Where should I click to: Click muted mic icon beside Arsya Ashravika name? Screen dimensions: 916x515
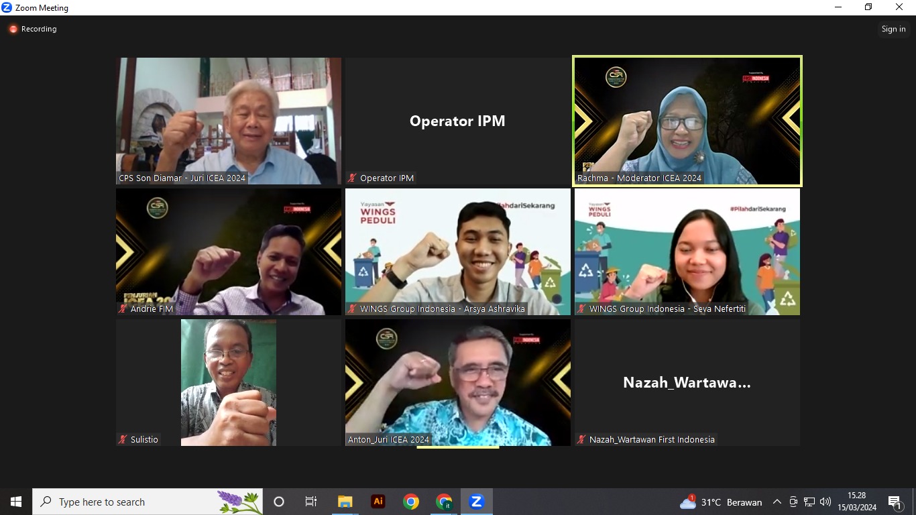point(352,309)
